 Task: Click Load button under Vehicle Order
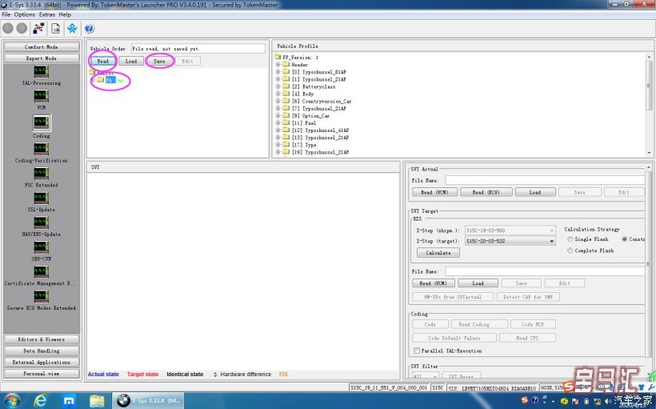point(131,61)
